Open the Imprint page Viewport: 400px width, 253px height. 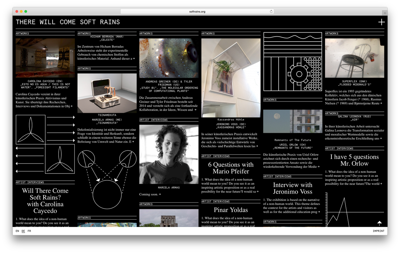[x=378, y=231]
